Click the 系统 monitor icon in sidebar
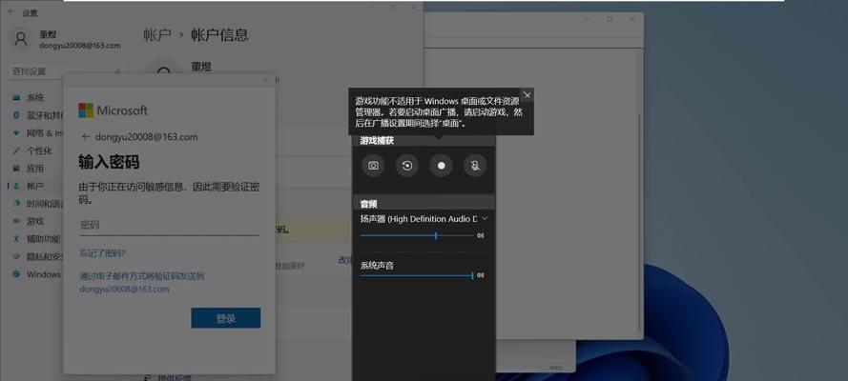The width and height of the screenshot is (848, 381). (x=16, y=98)
